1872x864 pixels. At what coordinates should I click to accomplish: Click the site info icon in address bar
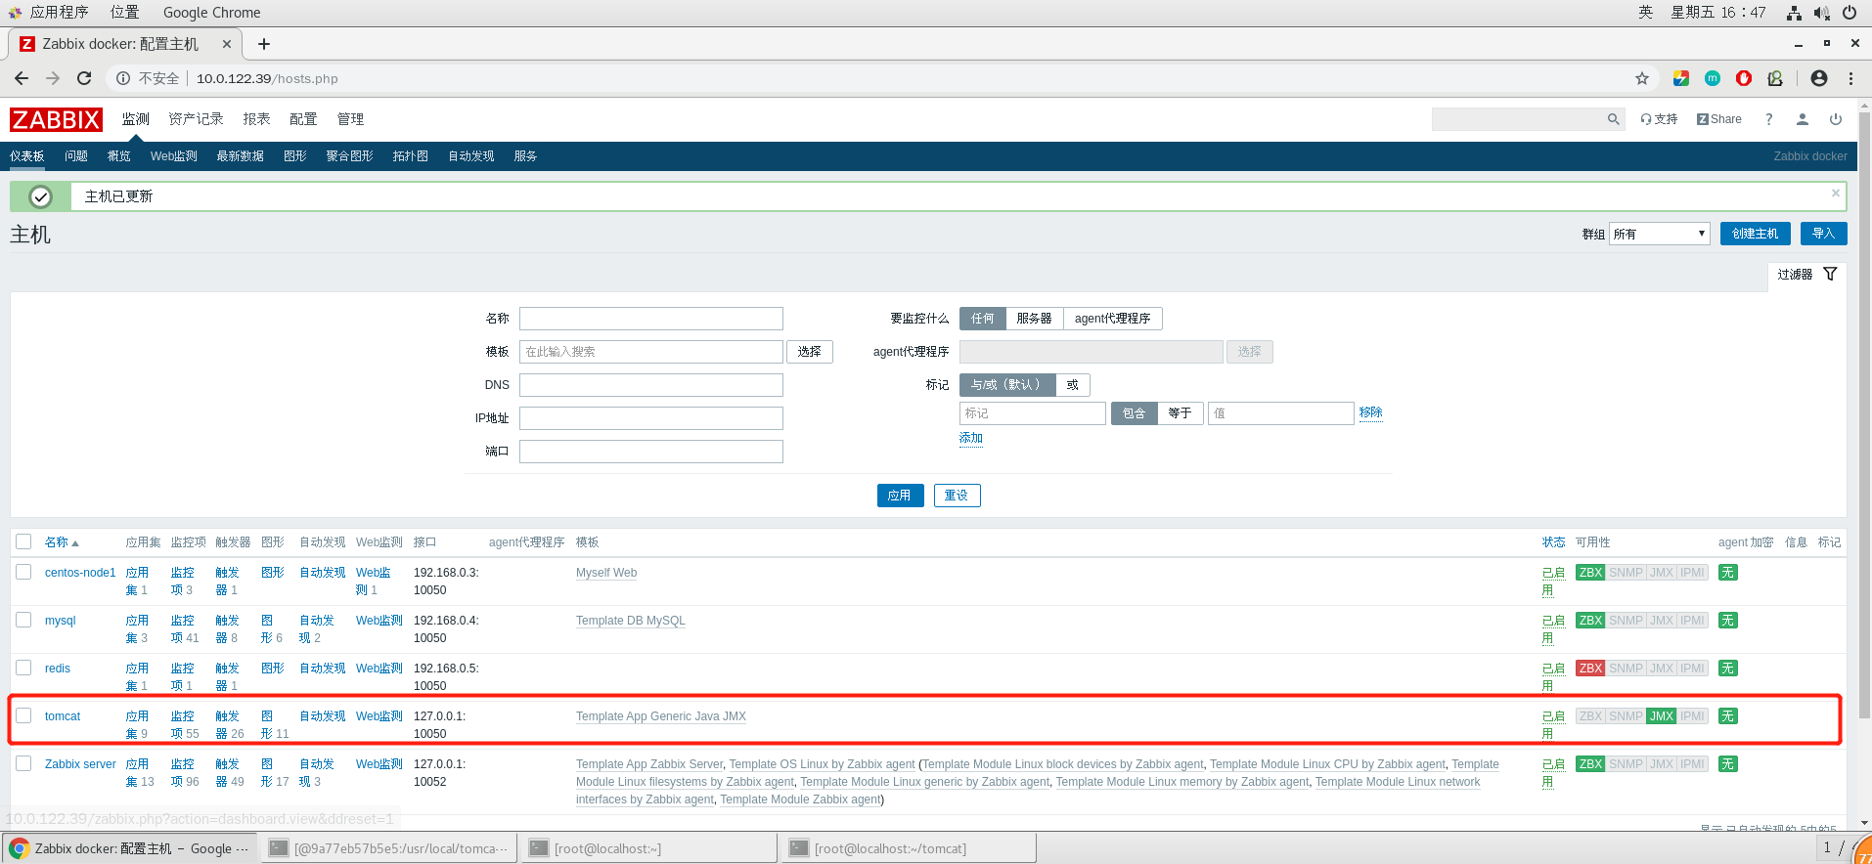(123, 78)
